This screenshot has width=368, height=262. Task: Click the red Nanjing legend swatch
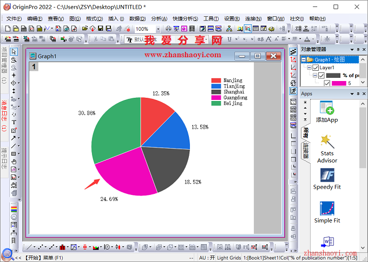pyautogui.click(x=216, y=80)
